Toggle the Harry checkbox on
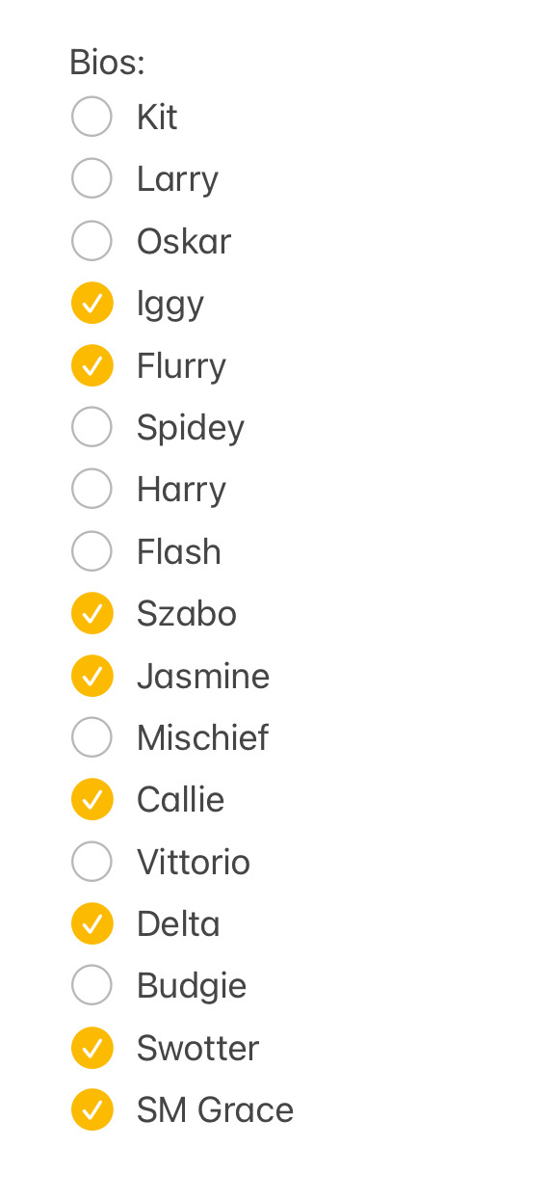Screen dimensions: 549x1201 click(92, 490)
